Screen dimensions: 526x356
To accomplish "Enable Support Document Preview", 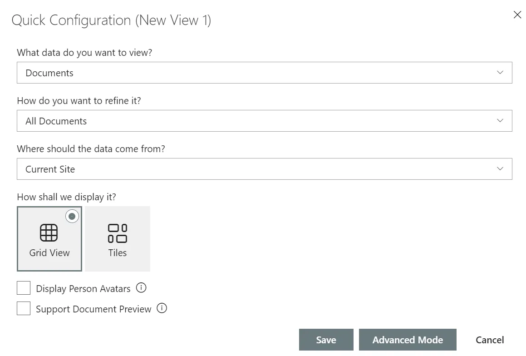I will coord(23,308).
